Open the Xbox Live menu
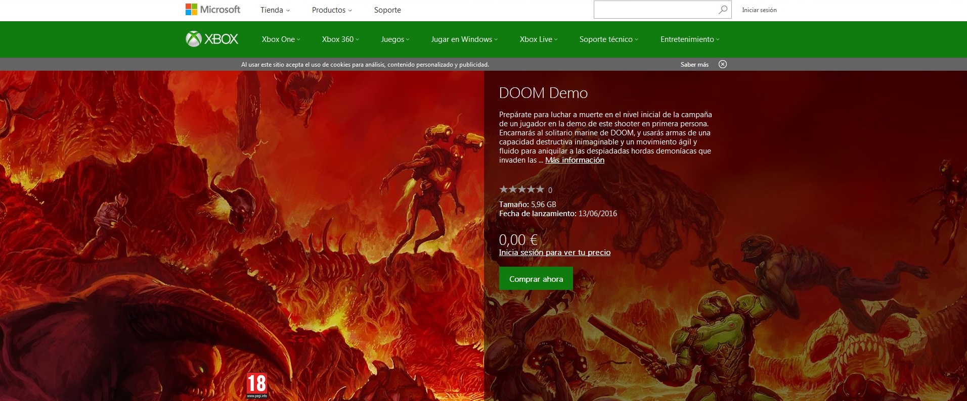The height and width of the screenshot is (401, 967). (539, 39)
